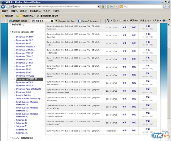Click the RSS feeds icon
This screenshot has height=141, width=171.
(114, 21)
